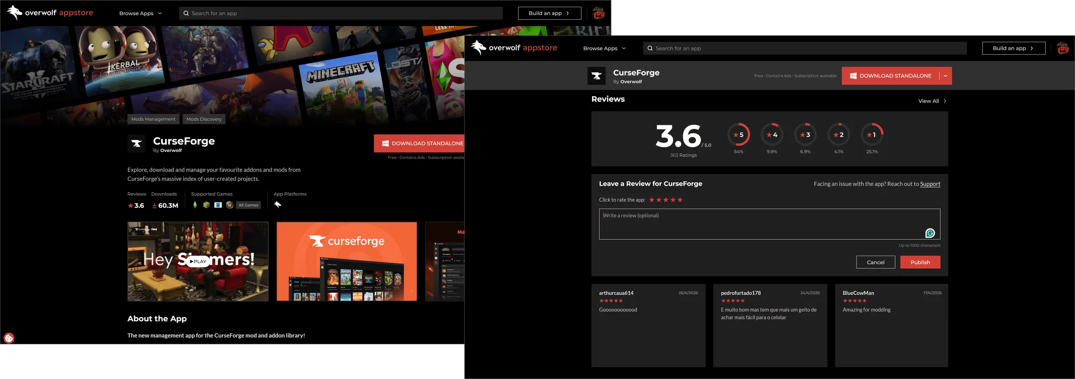The image size is (1075, 379).
Task: Click the search field in the right window
Action: tap(805, 48)
